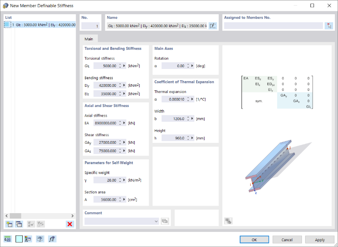
Task: Click the specific weight 28.00 field
Action: coord(106,180)
